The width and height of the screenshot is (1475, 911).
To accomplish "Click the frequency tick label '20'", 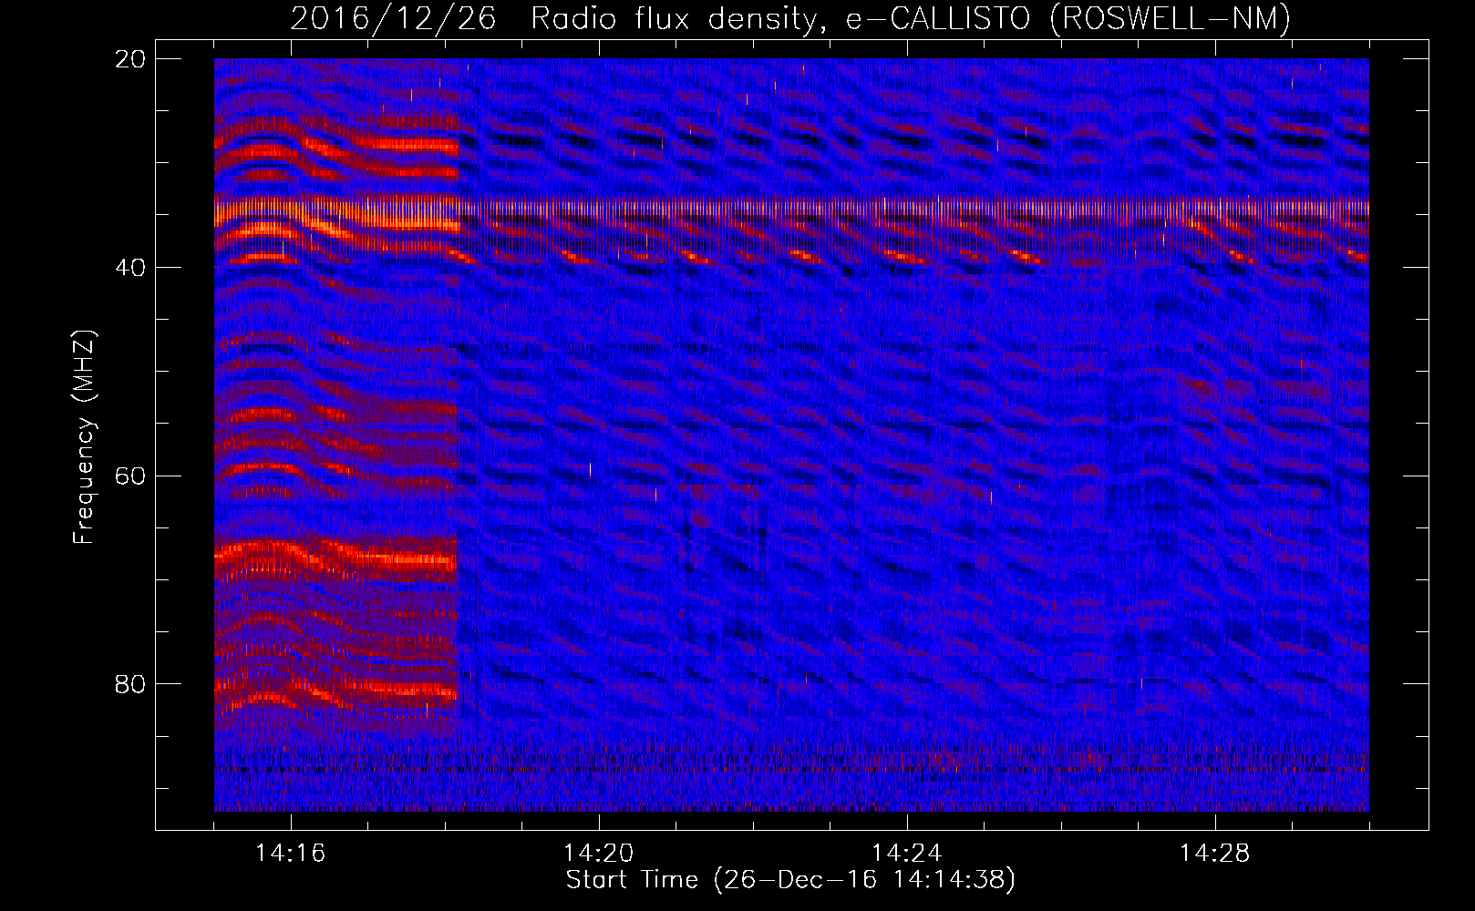I will point(130,59).
